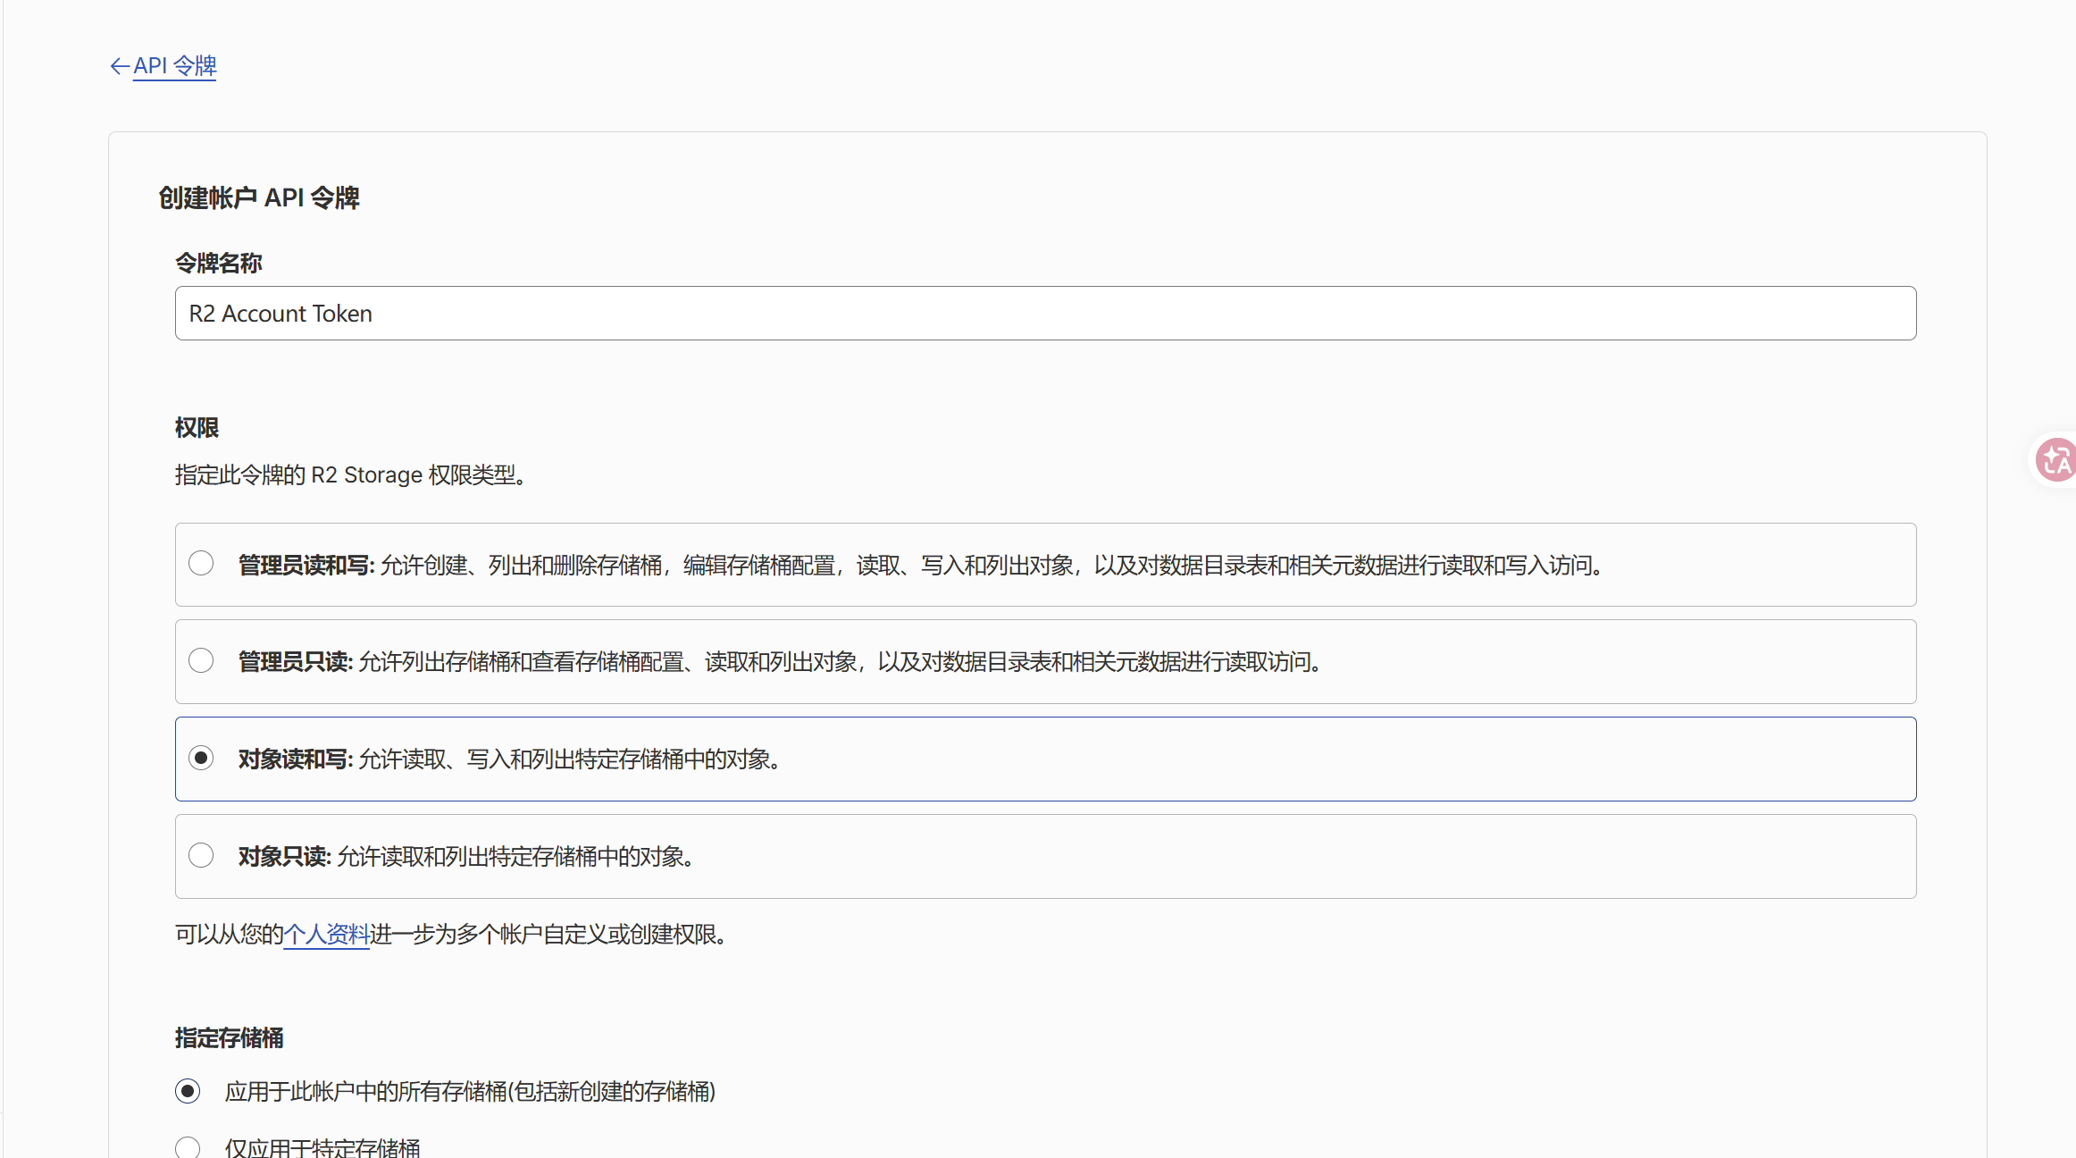Image resolution: width=2076 pixels, height=1158 pixels.
Task: Click the 指定存储桶 section label
Action: (x=230, y=1038)
